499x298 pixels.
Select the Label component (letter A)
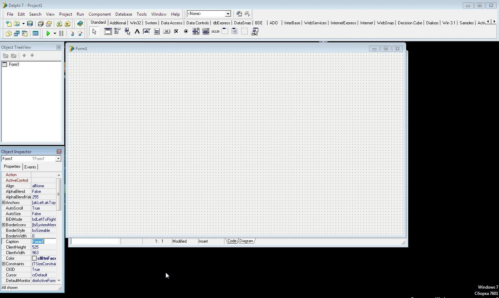pyautogui.click(x=137, y=31)
